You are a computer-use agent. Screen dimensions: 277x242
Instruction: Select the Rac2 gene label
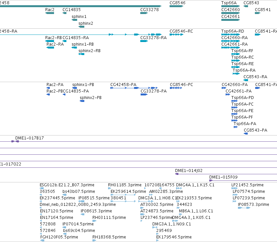coord(50,10)
